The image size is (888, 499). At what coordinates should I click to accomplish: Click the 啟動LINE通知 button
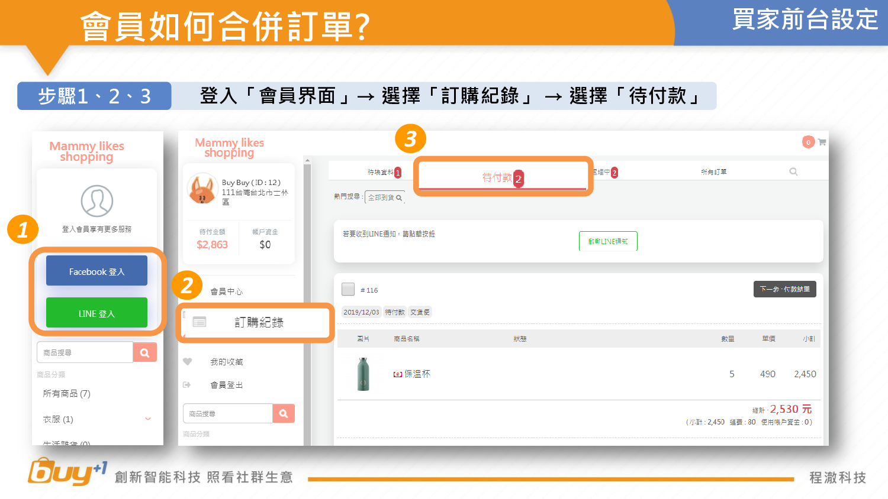[608, 241]
